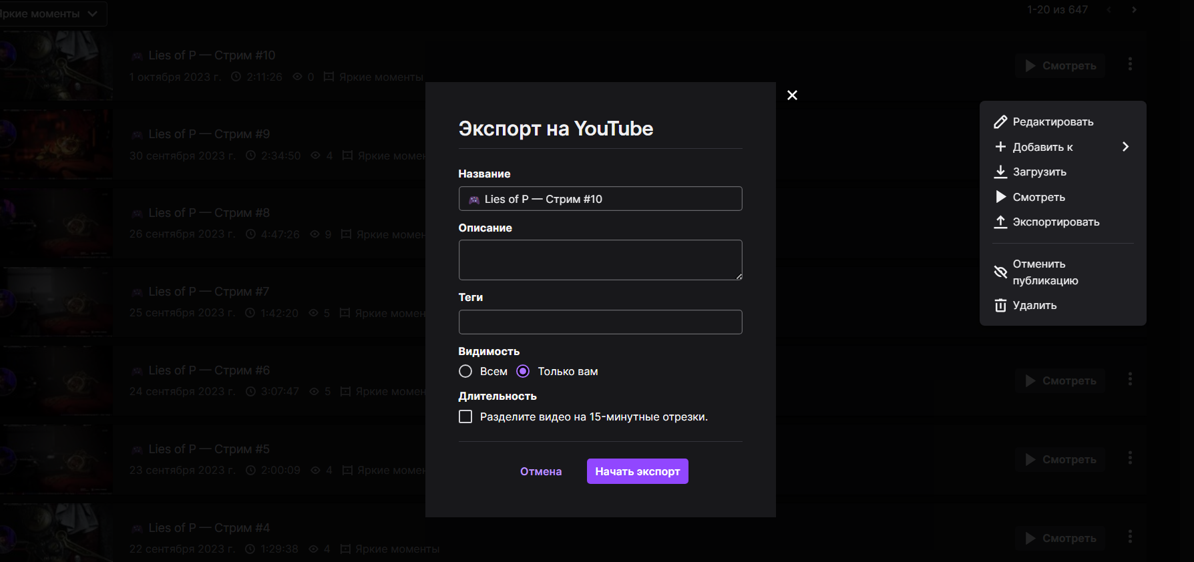Click Смотреть button for Стрим #4
The height and width of the screenshot is (562, 1194).
[1060, 538]
